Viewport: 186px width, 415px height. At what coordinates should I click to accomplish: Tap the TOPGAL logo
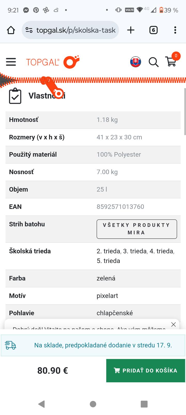tap(52, 62)
